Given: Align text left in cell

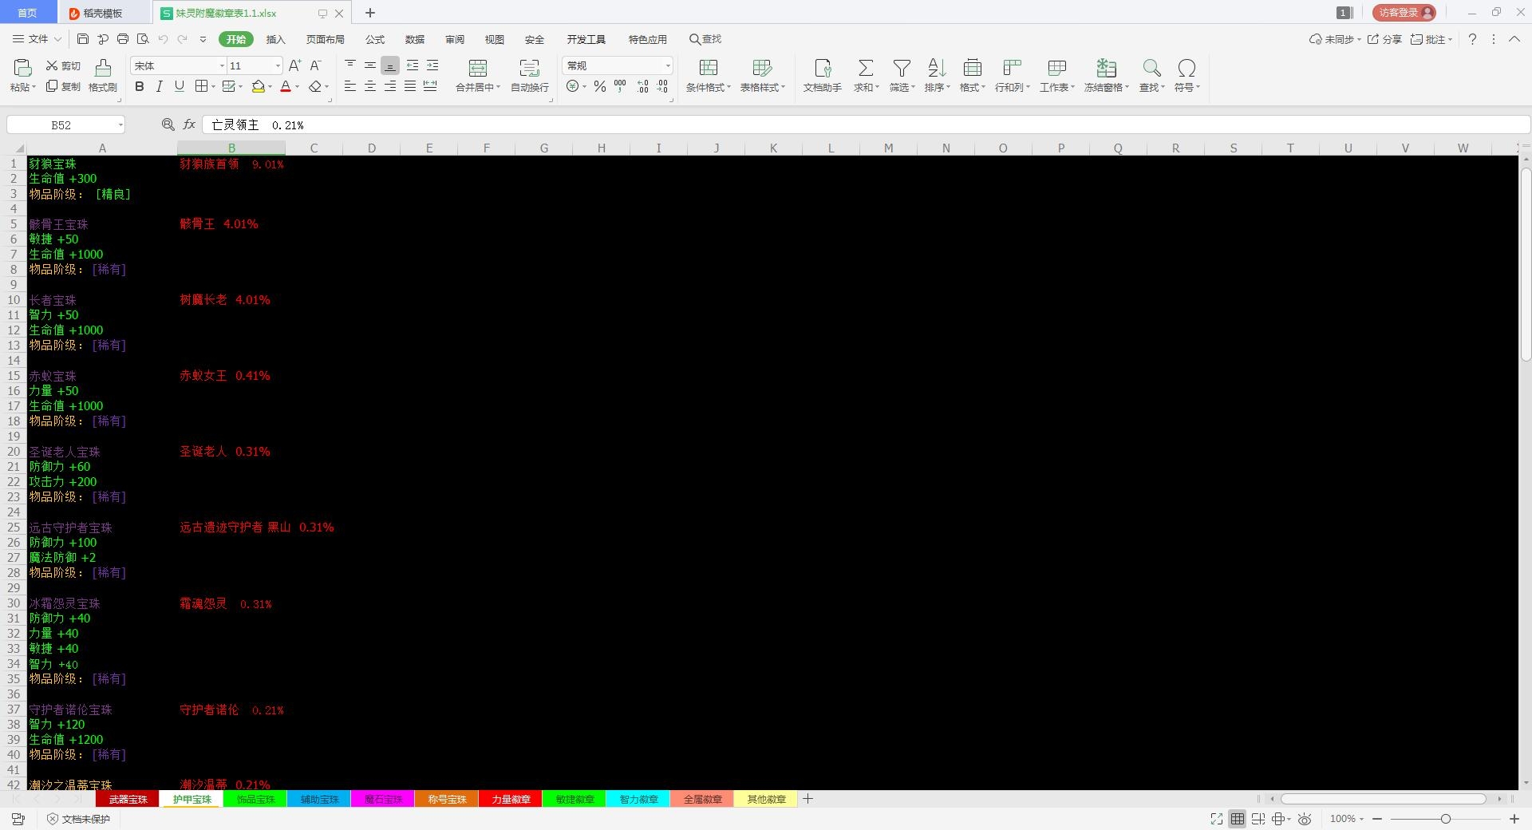Looking at the screenshot, I should 349,86.
